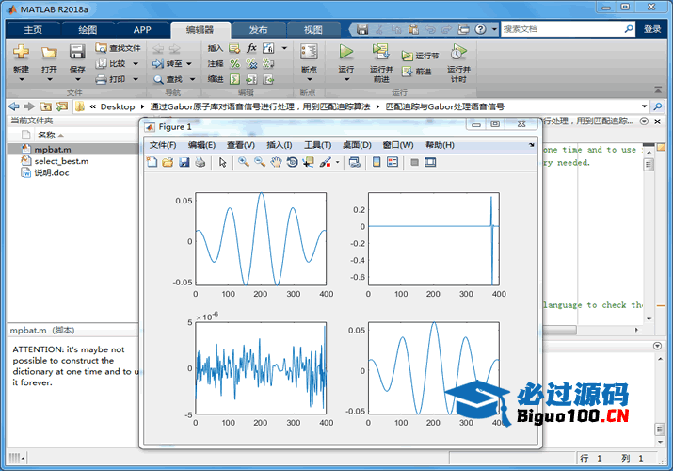This screenshot has width=673, height=471.
Task: Click the Rotate 3D tool in figure toolbar
Action: (x=292, y=163)
